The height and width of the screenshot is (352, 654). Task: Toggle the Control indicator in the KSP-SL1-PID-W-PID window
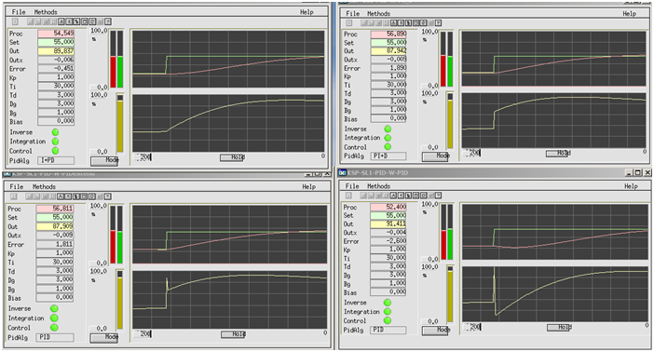click(x=388, y=320)
